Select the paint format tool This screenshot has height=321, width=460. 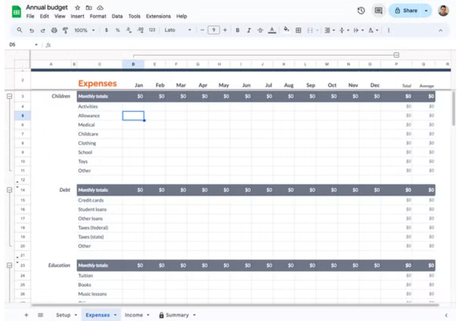[65, 30]
